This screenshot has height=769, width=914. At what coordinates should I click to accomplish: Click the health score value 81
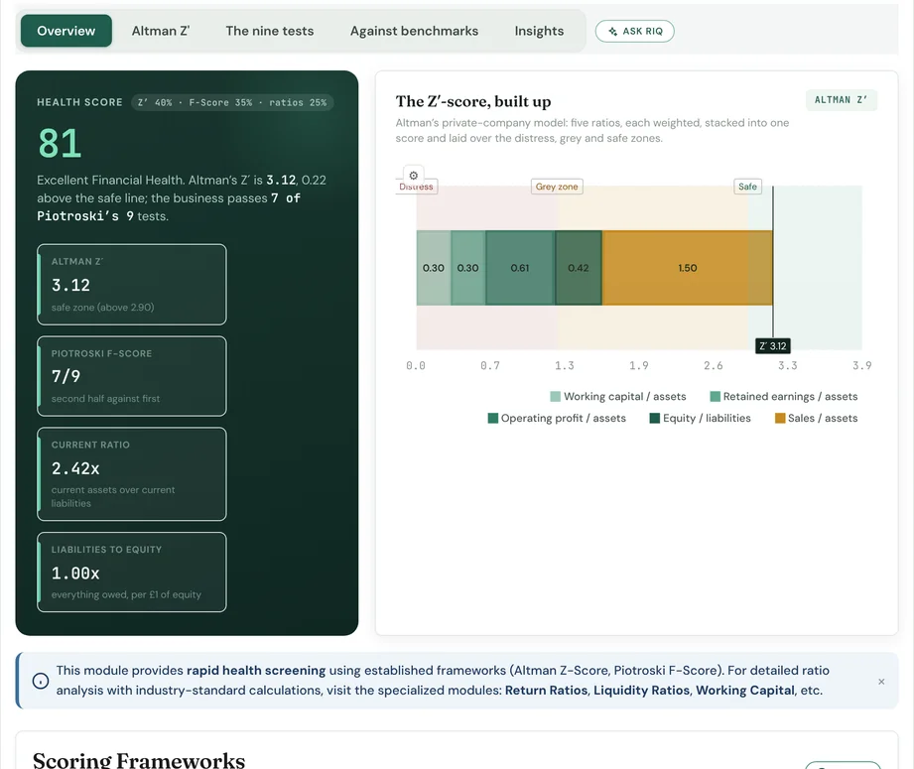tap(60, 144)
